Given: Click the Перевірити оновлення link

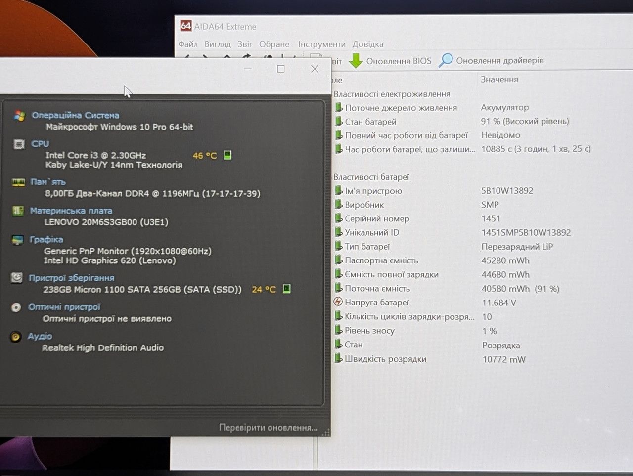Looking at the screenshot, I should (268, 428).
